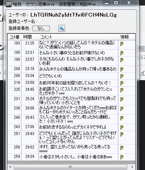Select the 26:43 time cell
This screenshot has height=170, width=145.
[30, 117]
